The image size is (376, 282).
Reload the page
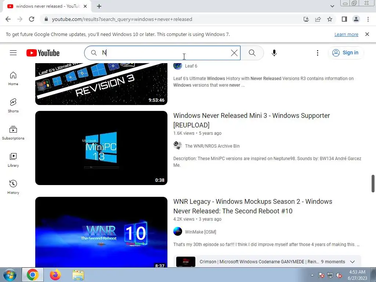coord(32,19)
